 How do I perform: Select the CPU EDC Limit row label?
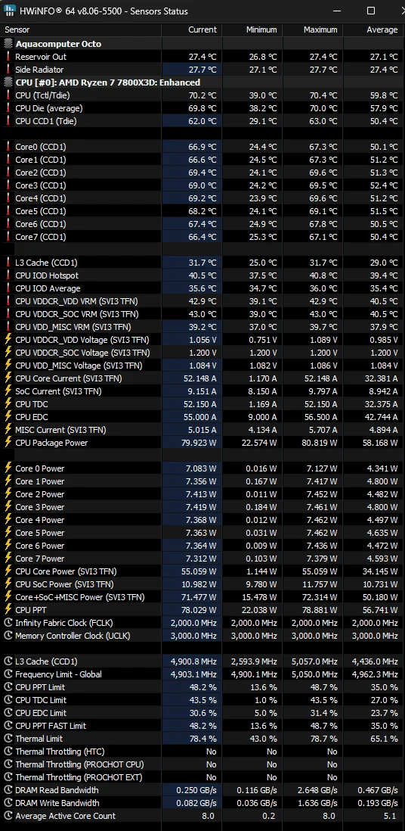pos(42,713)
